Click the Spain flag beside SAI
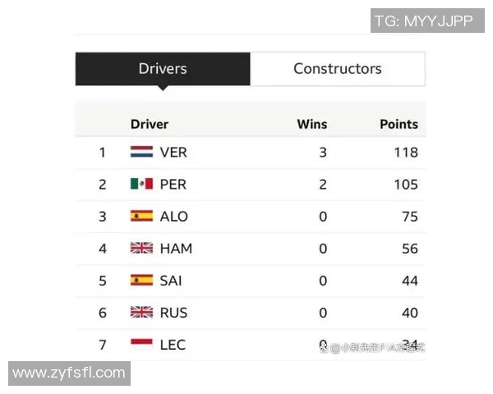Screen dimensions: 493x394 click(141, 280)
